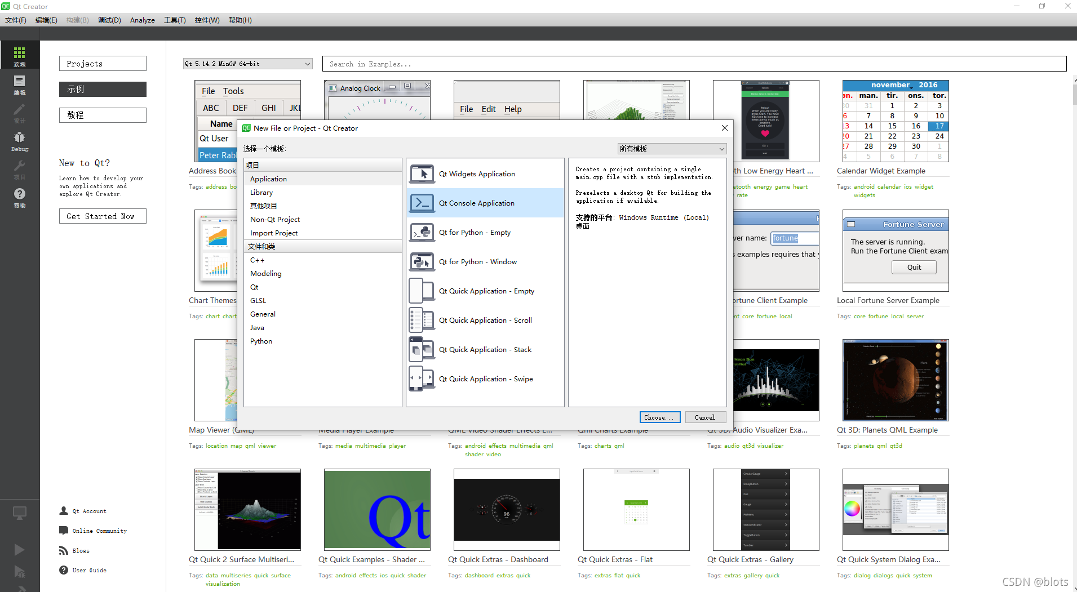Open Qt Quick 2 Surface Multiseries thumbnail
1077x592 pixels.
coord(247,510)
